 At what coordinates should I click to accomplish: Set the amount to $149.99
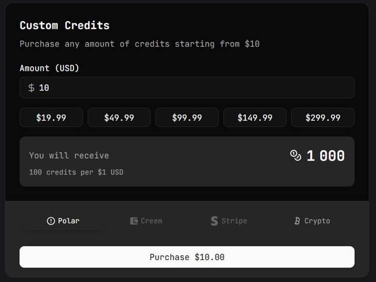(x=255, y=118)
